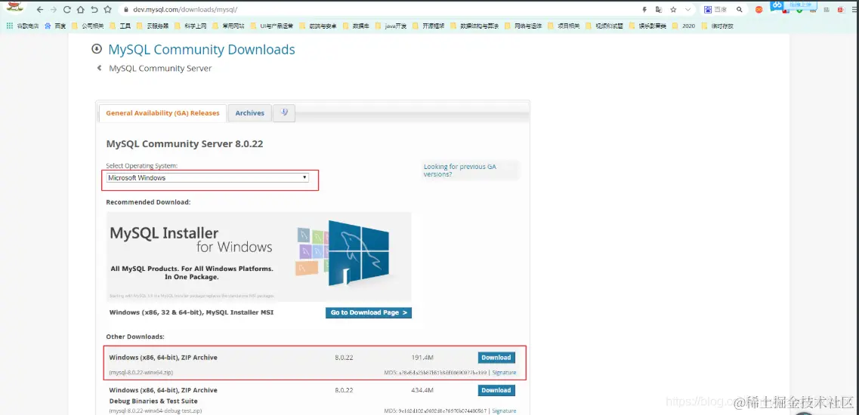Open Looking for previous GA versions link
Image resolution: width=859 pixels, height=415 pixels.
459,171
